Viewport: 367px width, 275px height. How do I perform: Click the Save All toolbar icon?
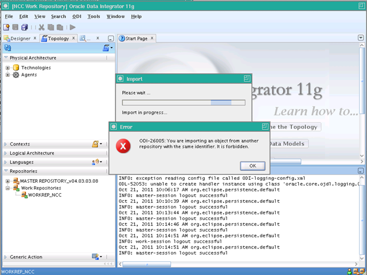click(24, 27)
